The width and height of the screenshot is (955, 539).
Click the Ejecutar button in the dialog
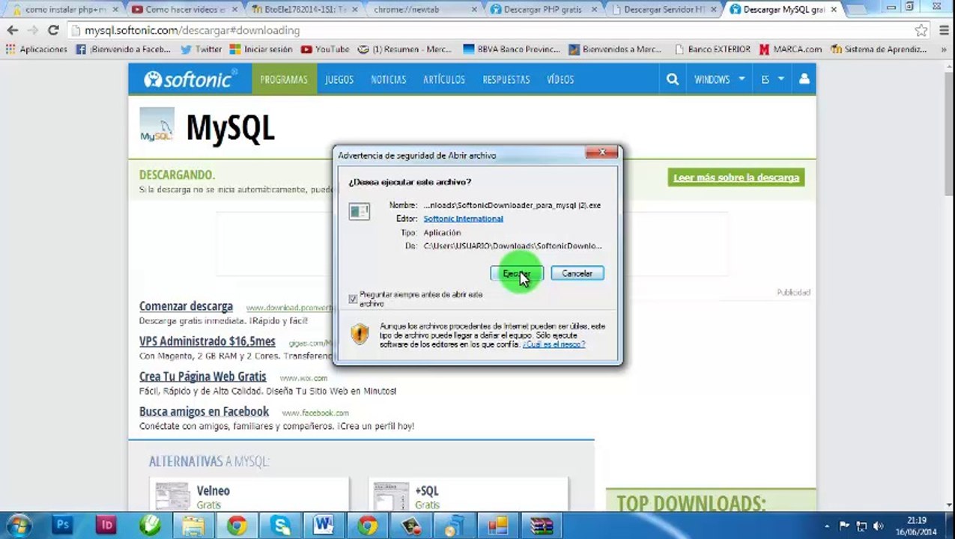pyautogui.click(x=517, y=273)
